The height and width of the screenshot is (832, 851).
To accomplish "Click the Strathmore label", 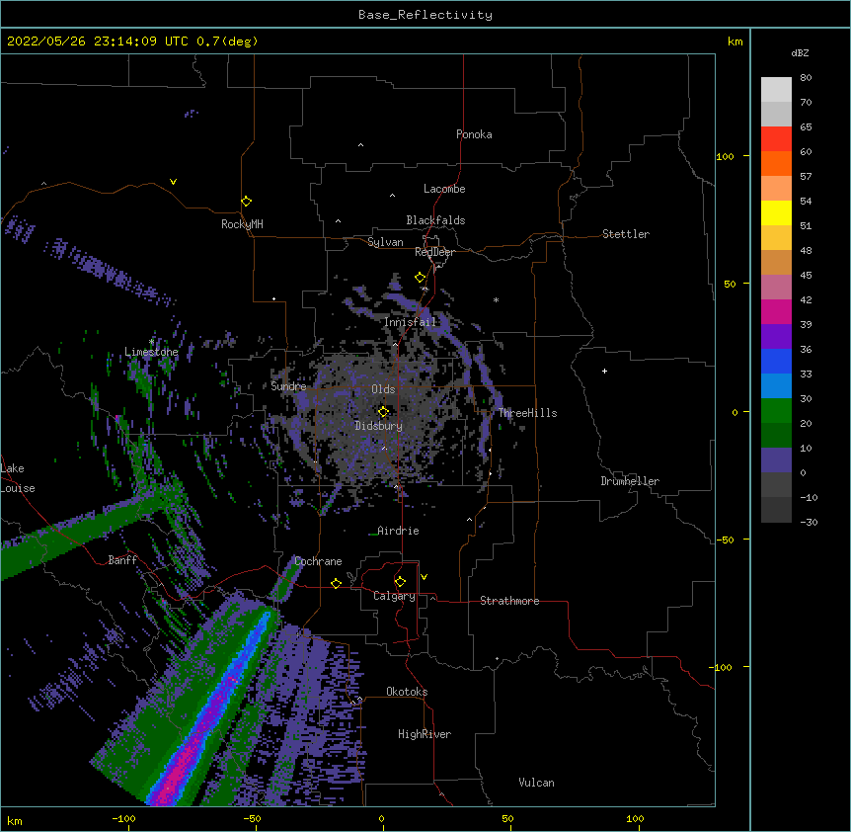I will (x=509, y=601).
